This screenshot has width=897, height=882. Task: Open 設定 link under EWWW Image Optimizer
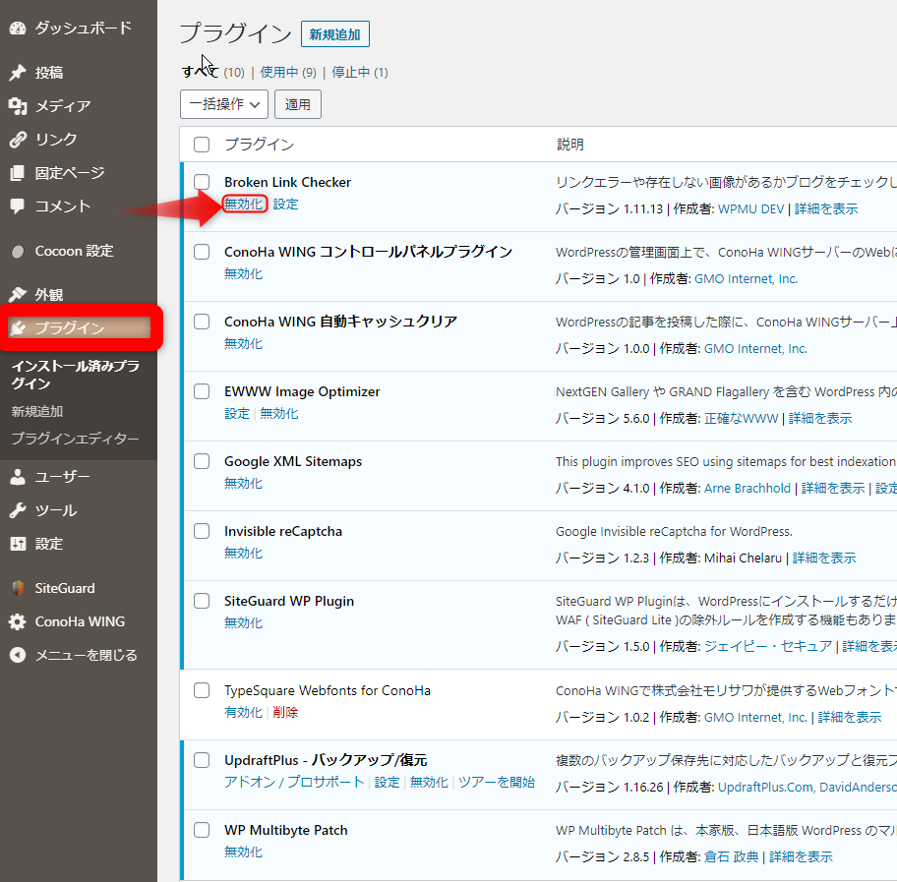[237, 414]
